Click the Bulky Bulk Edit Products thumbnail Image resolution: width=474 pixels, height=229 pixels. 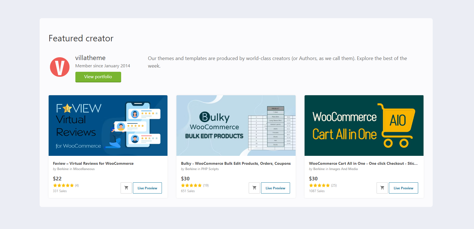coord(236,125)
